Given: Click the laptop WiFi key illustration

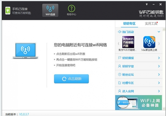Looking at the screenshot, I should click(x=26, y=51).
